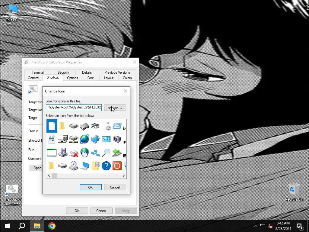Select the folder with grid icon
The height and width of the screenshot is (232, 309).
[96, 166]
